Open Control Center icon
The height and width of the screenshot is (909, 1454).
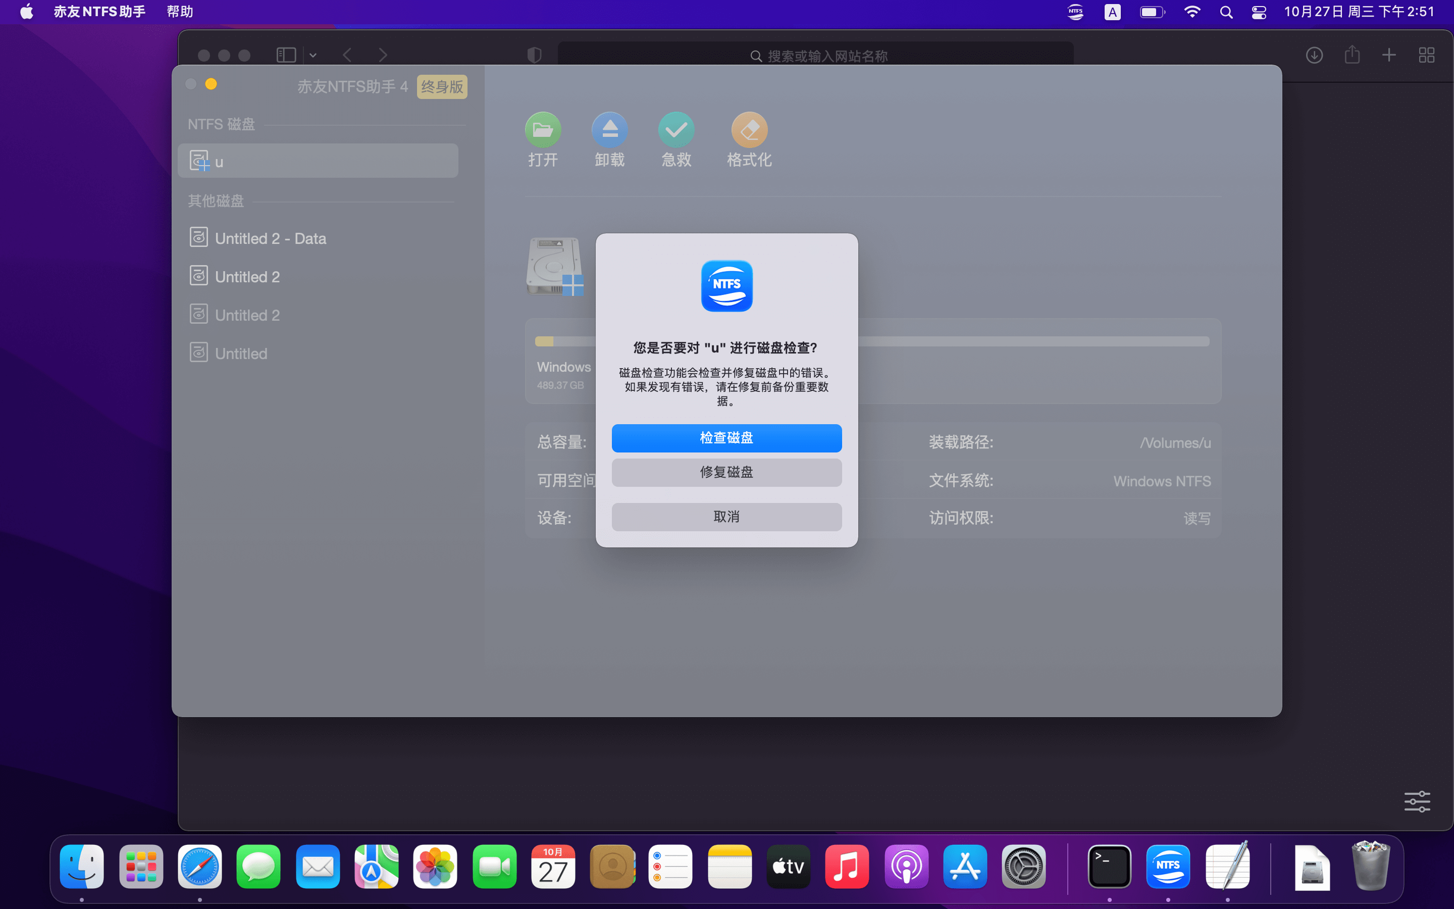[x=1259, y=12]
